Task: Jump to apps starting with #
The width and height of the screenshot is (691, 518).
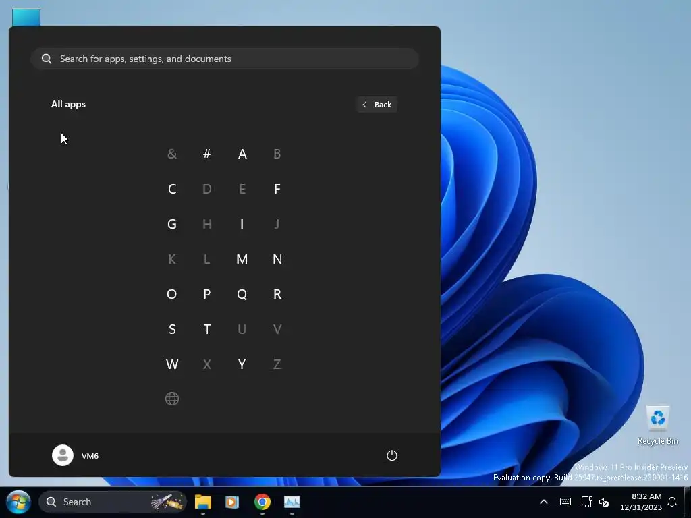Action: [207, 154]
